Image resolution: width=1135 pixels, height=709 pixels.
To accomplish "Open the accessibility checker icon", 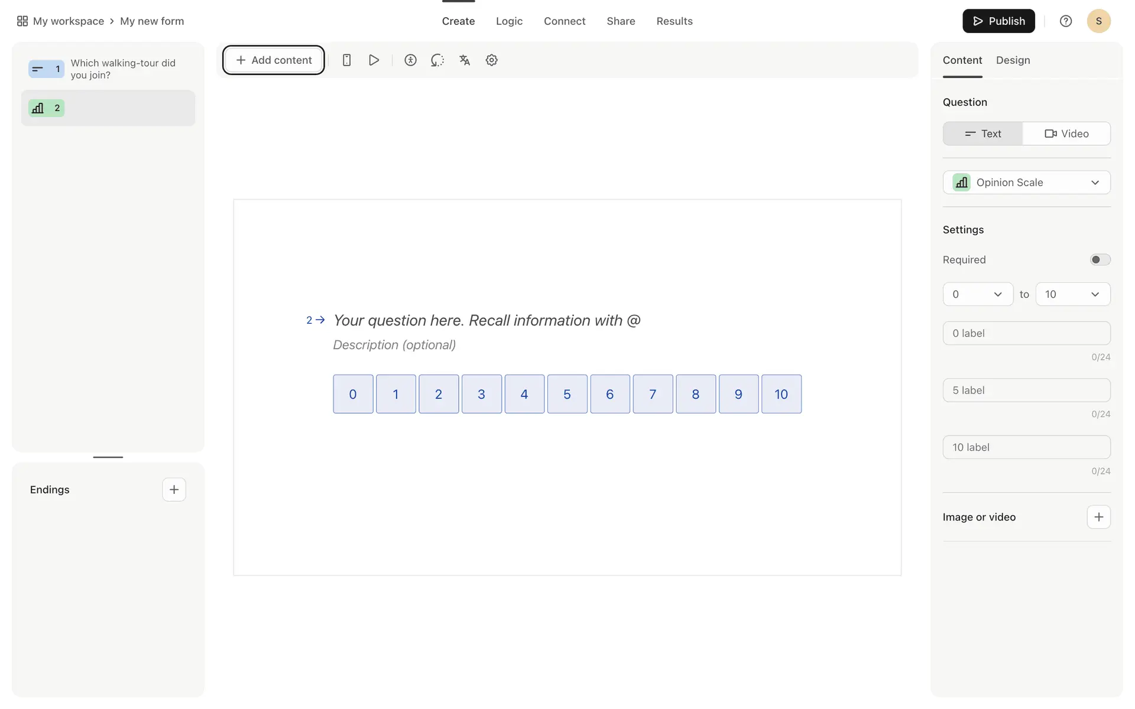I will click(410, 60).
